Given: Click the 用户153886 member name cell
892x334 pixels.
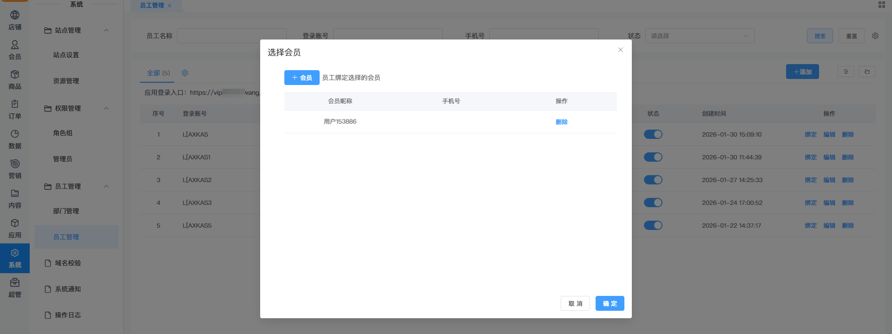Looking at the screenshot, I should click(340, 122).
